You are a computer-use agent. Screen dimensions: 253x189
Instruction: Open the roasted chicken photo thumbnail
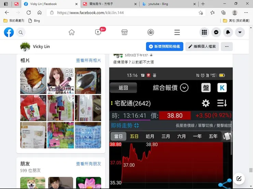[33, 81]
